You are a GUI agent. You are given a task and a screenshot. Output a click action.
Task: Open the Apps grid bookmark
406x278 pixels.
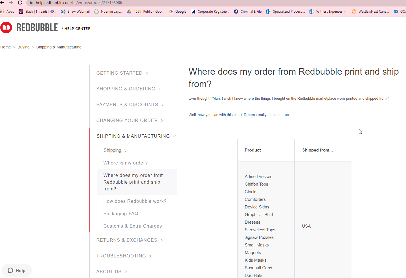(x=7, y=12)
